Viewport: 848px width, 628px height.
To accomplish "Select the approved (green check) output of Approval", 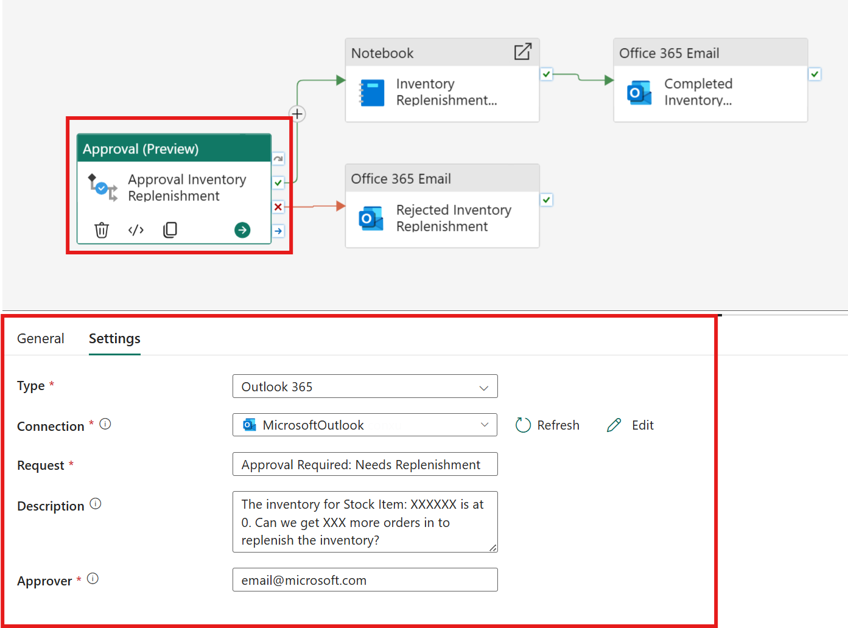I will pyautogui.click(x=278, y=183).
